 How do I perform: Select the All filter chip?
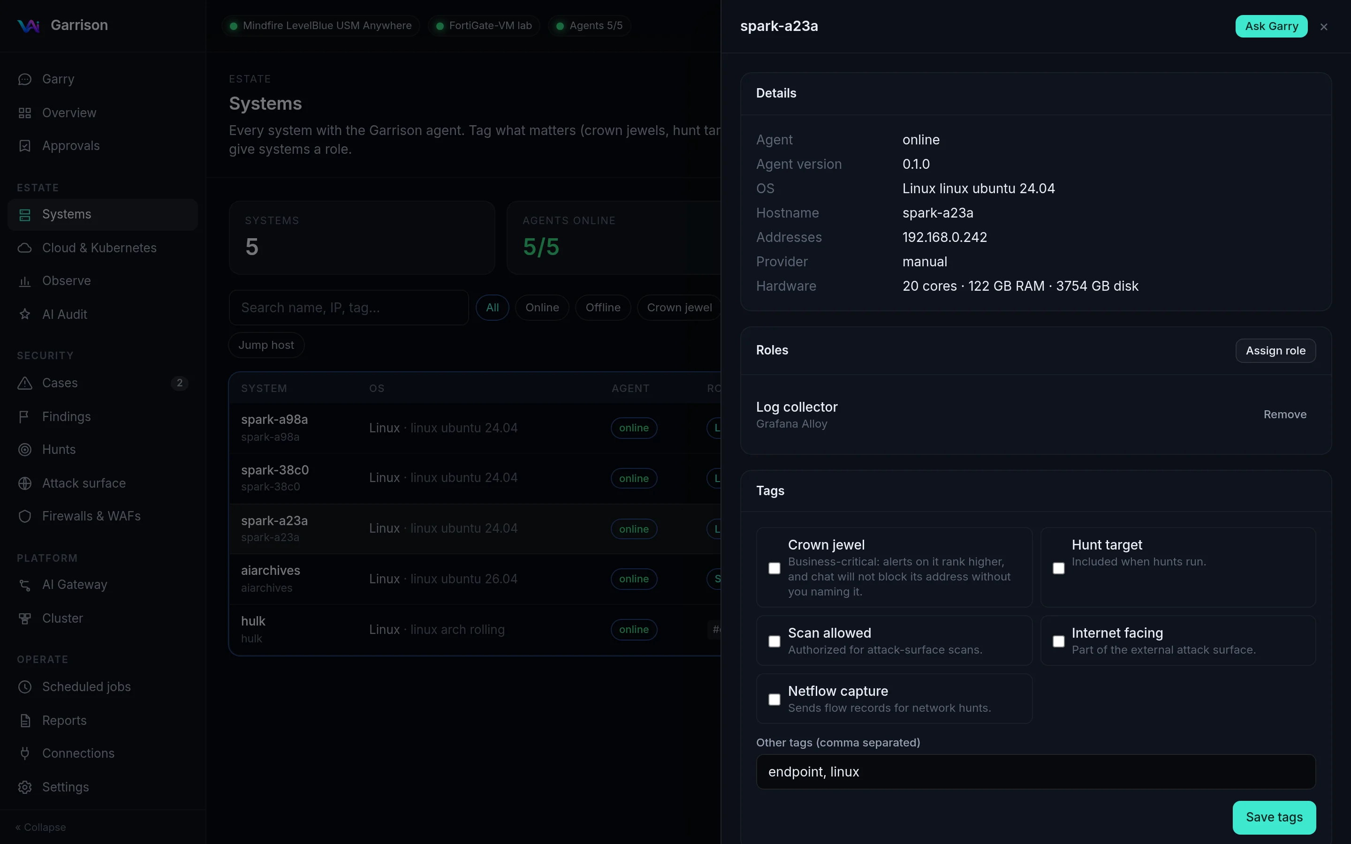click(493, 308)
